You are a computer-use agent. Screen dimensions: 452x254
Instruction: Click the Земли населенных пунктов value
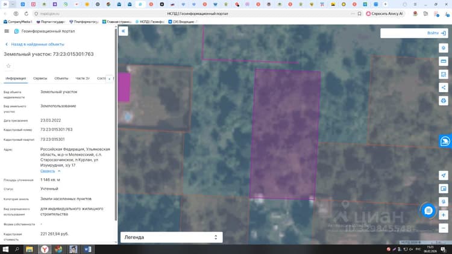coord(66,199)
